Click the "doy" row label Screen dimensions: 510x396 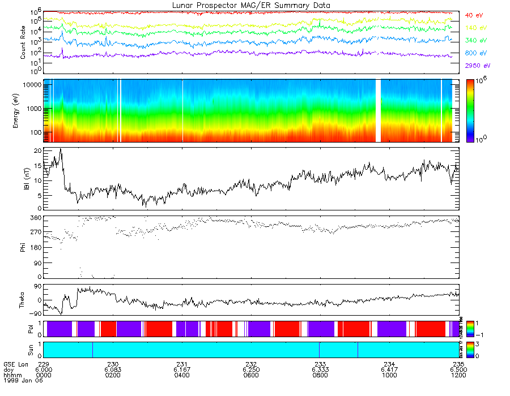click(8, 370)
